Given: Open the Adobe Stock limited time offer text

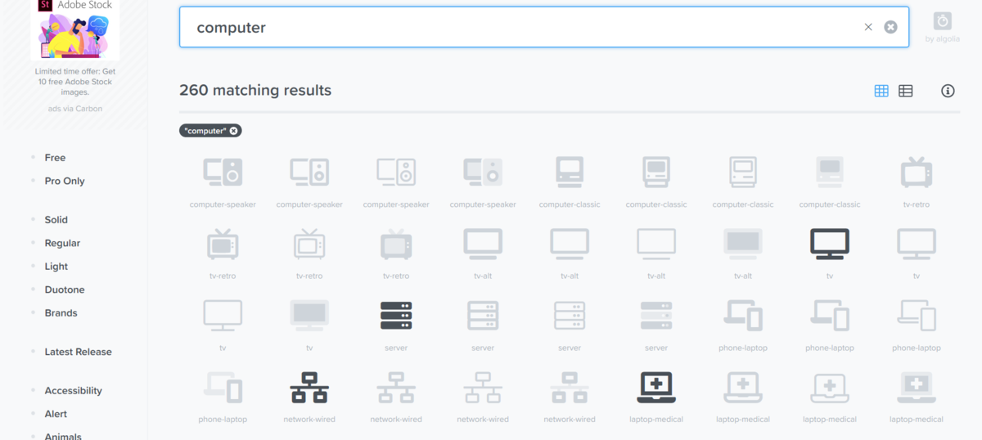Looking at the screenshot, I should [x=75, y=82].
